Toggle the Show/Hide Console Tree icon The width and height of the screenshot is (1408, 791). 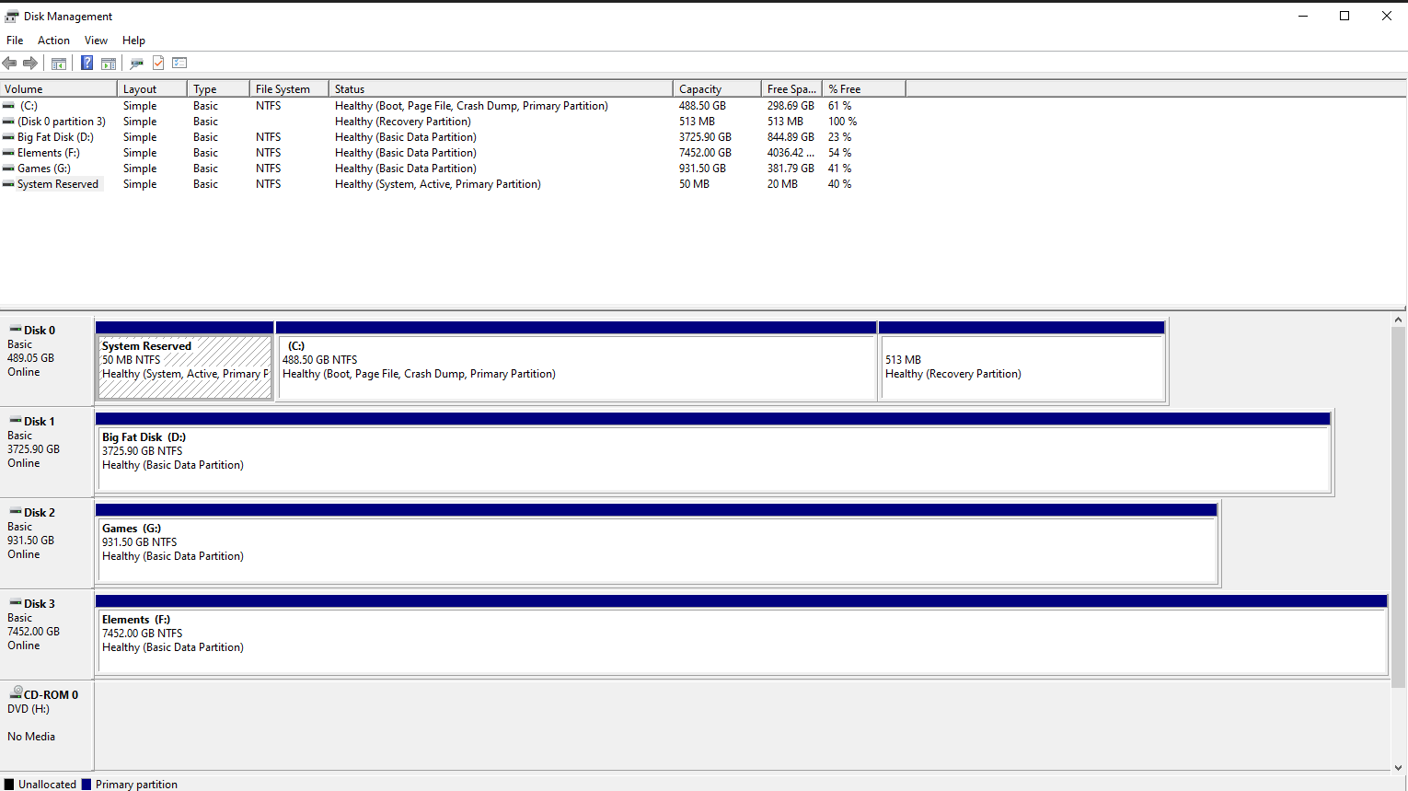59,63
